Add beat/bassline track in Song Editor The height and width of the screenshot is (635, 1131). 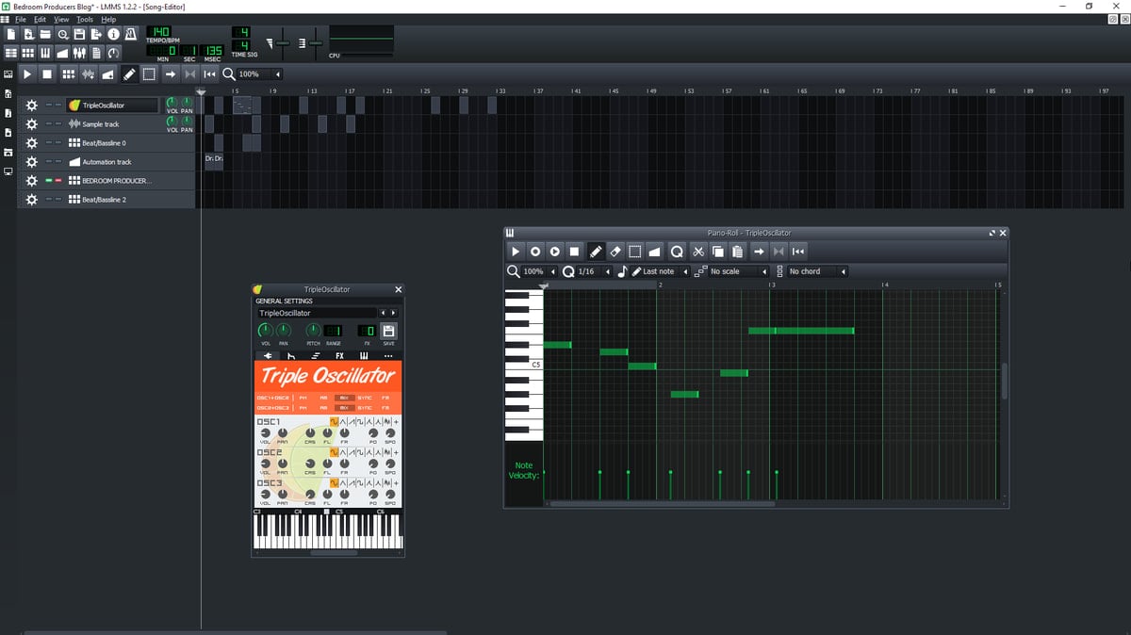point(69,74)
